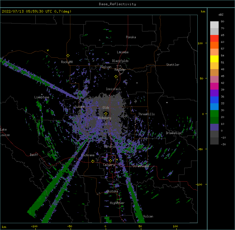Click the 100 tick on the right vertical axis
The image size is (235, 230).
click(200, 43)
